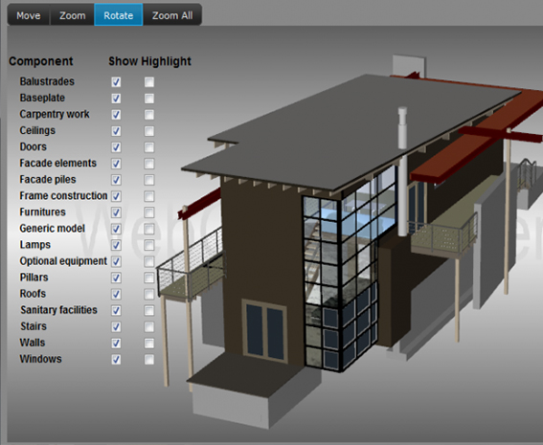Toggle Show for Facade elements
The image size is (543, 445).
pos(116,164)
